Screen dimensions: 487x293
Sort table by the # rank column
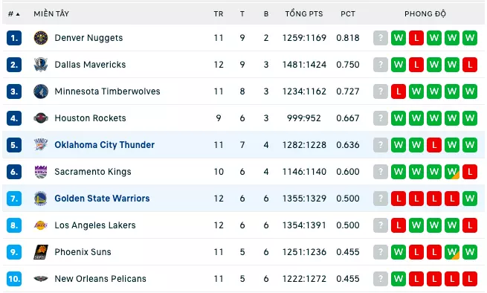point(13,14)
